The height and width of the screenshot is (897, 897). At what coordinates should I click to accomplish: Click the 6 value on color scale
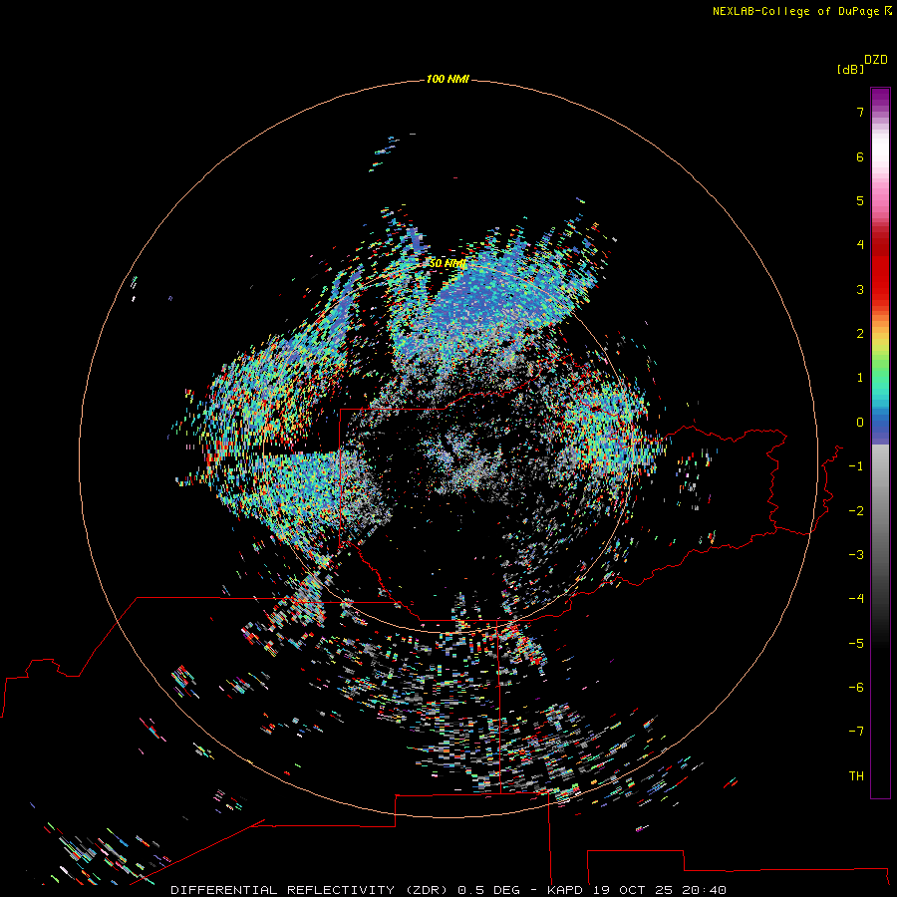click(x=860, y=156)
